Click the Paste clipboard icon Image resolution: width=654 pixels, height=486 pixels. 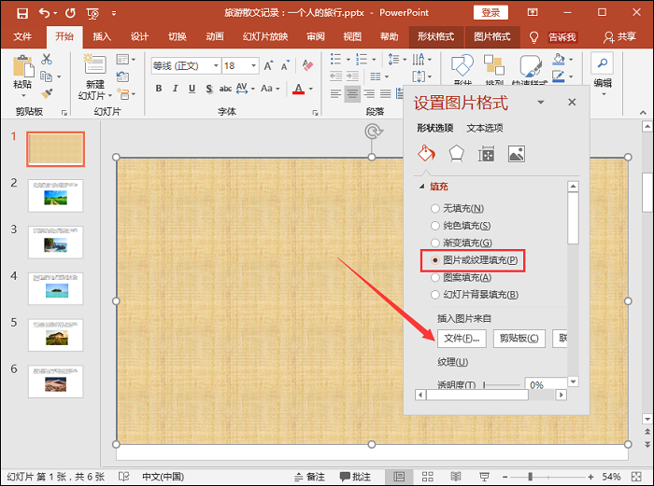23,66
